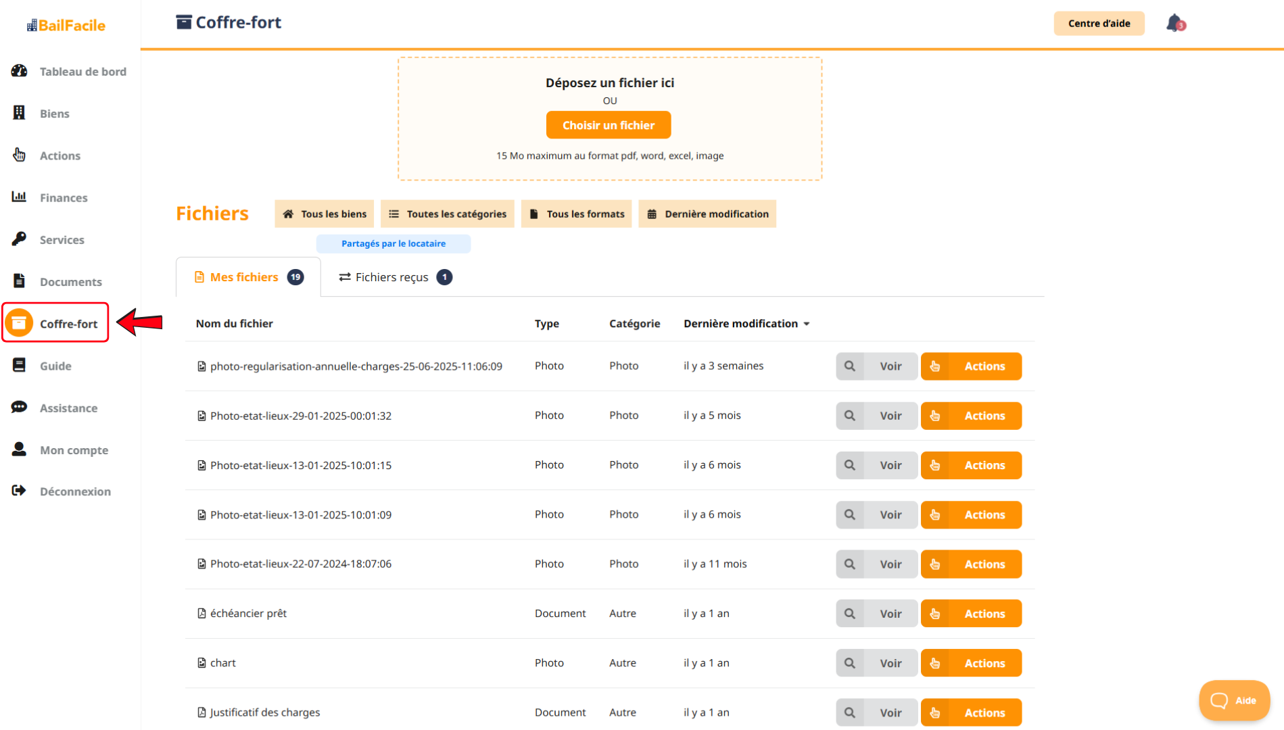Click the Finances chart icon
The height and width of the screenshot is (730, 1284).
(x=19, y=197)
